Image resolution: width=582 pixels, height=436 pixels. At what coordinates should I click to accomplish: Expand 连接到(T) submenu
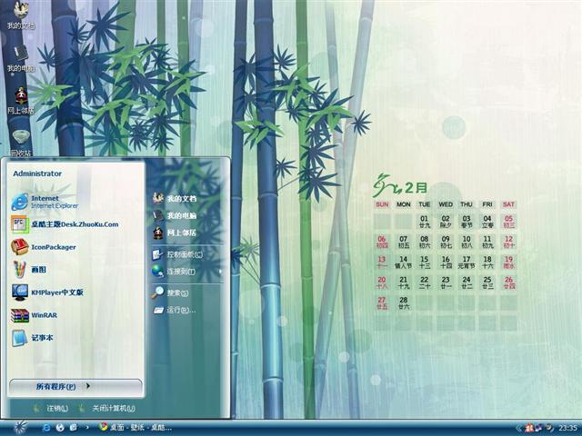187,272
